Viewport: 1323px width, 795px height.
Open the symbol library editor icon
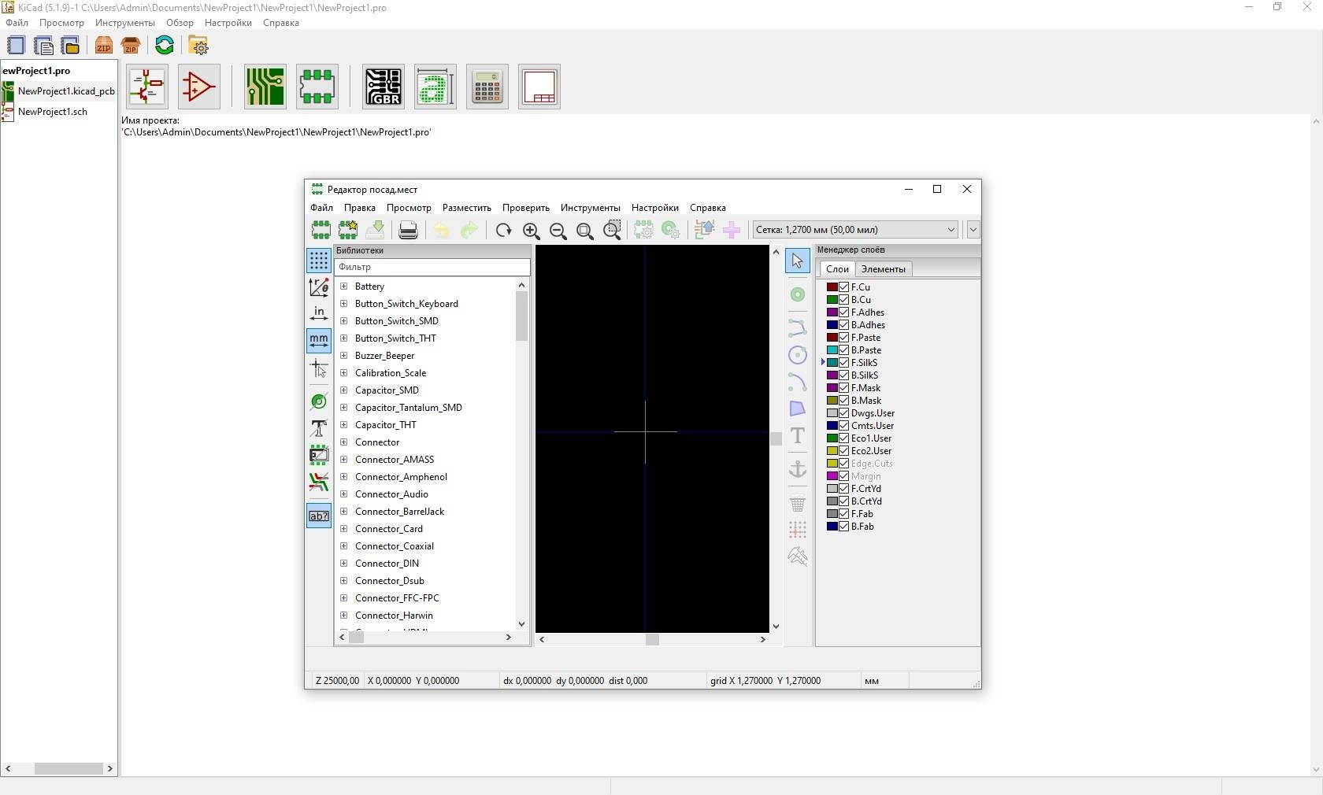tap(199, 87)
